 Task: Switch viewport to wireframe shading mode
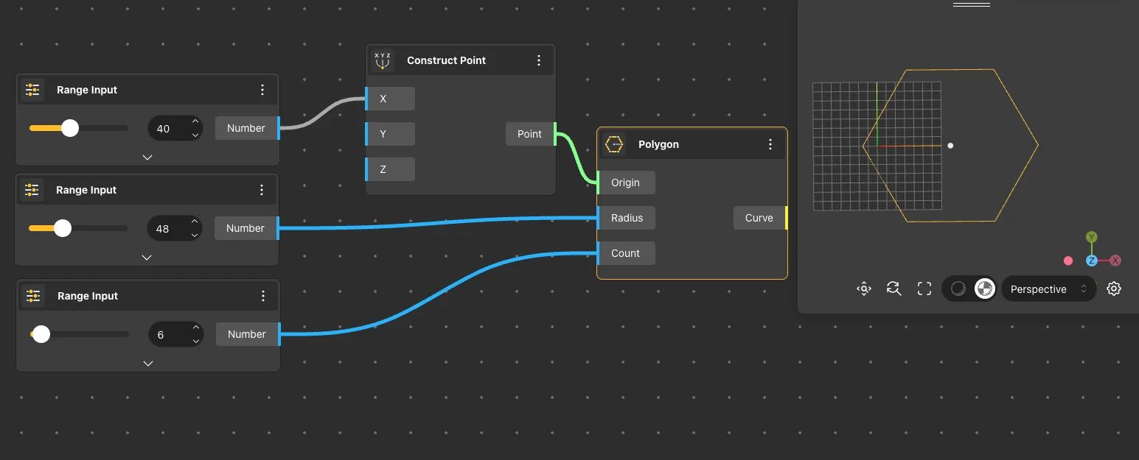point(958,289)
